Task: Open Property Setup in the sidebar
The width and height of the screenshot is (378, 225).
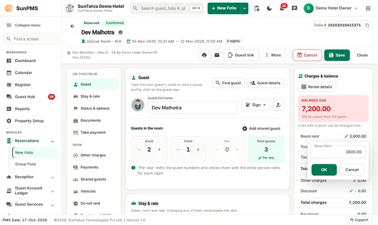Action: coord(30,121)
